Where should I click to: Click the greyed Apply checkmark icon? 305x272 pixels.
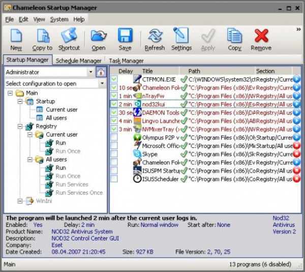pyautogui.click(x=208, y=36)
